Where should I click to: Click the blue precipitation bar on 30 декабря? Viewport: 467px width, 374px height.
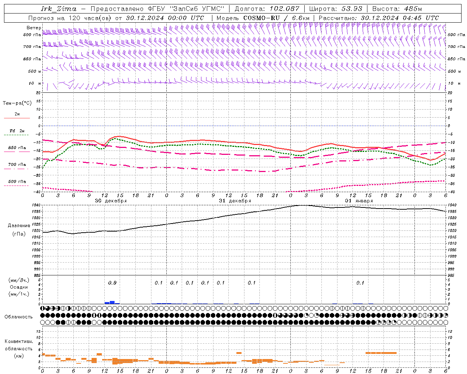click(112, 302)
